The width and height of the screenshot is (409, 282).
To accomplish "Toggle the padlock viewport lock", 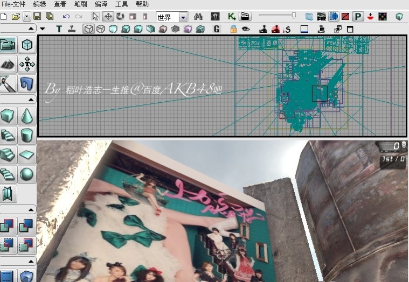I will click(233, 29).
